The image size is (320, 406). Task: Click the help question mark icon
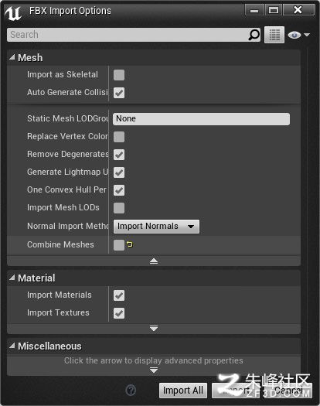131,391
